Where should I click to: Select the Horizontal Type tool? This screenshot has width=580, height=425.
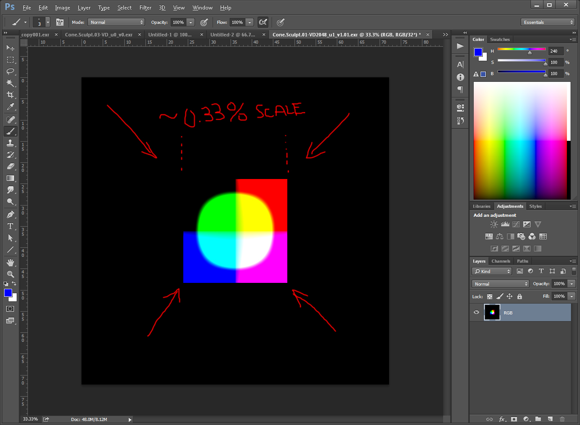[10, 226]
